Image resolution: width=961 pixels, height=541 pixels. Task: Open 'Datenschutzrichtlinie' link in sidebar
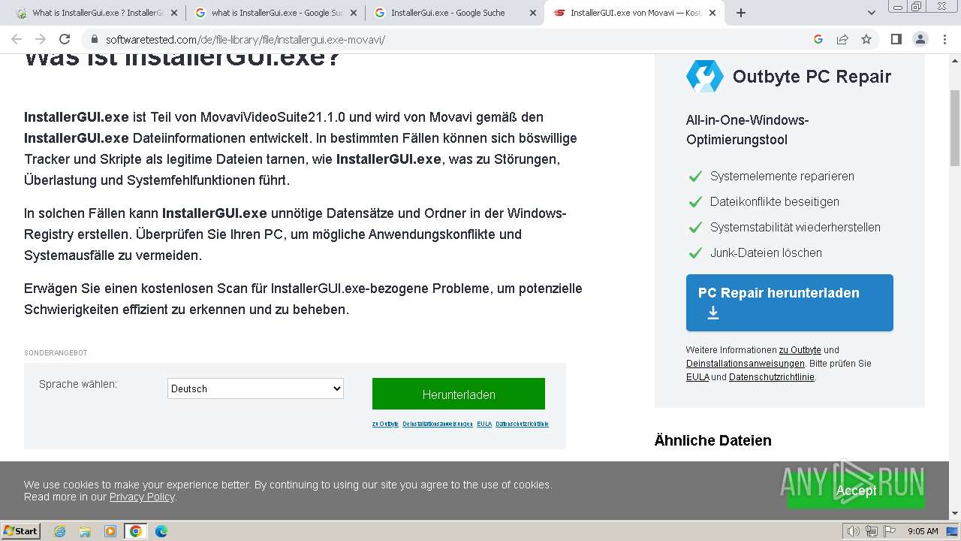771,377
